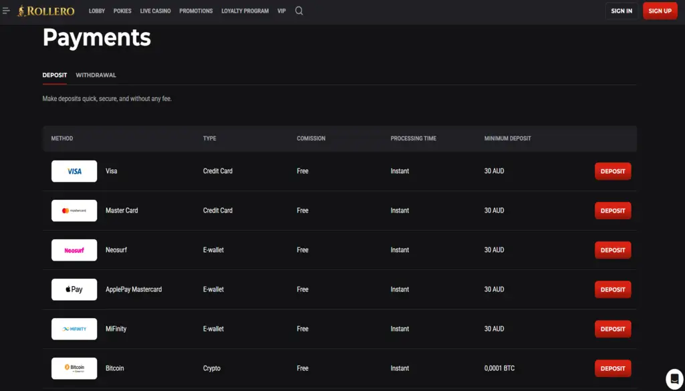This screenshot has width=685, height=391.
Task: Click the Visa card logo
Action: tap(74, 171)
